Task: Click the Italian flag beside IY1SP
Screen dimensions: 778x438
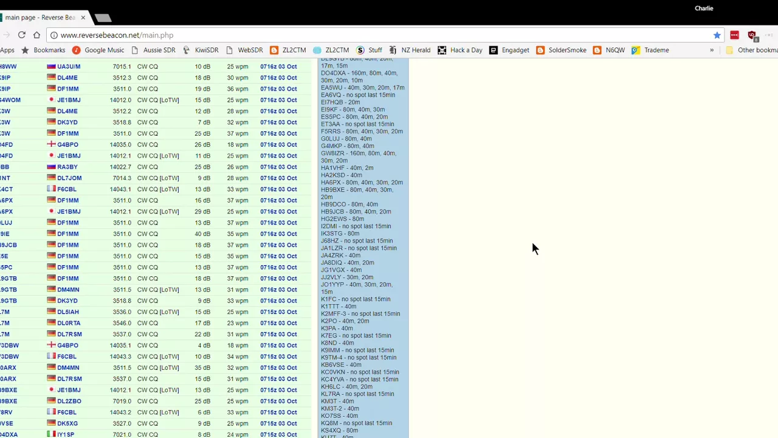Action: tap(51, 434)
